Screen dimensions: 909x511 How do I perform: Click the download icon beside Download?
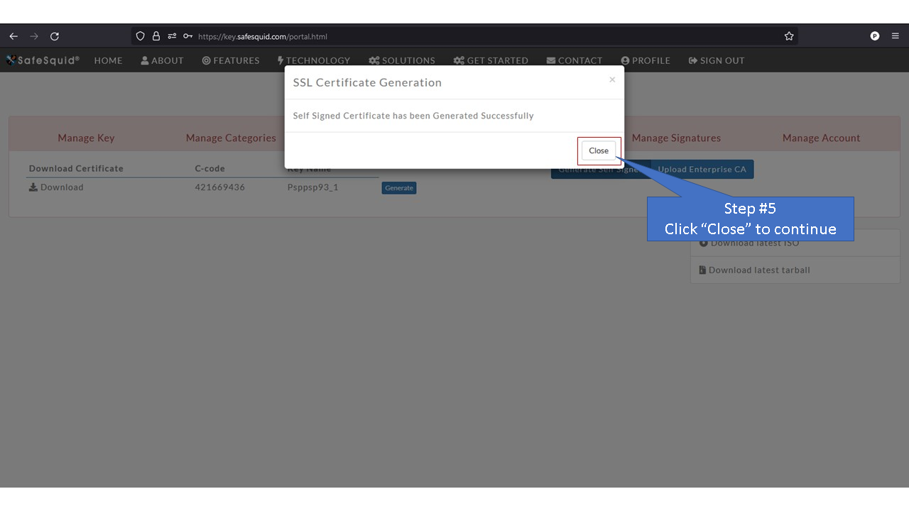[x=33, y=187]
